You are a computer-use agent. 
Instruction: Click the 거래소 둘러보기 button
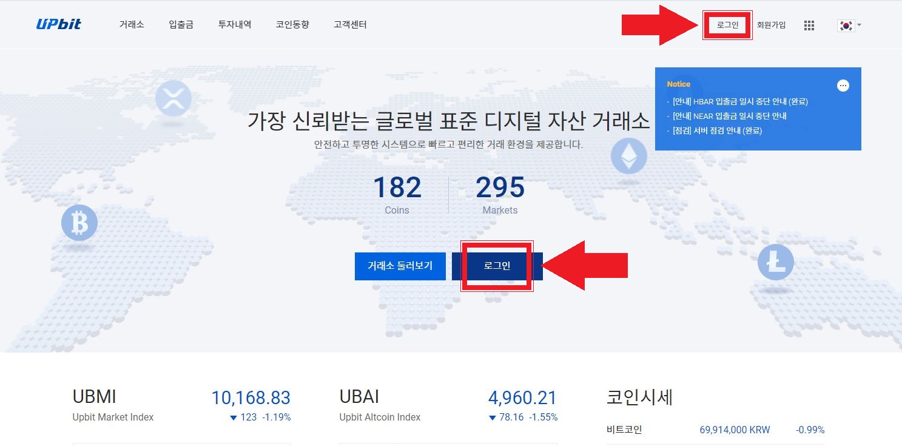[x=400, y=266]
